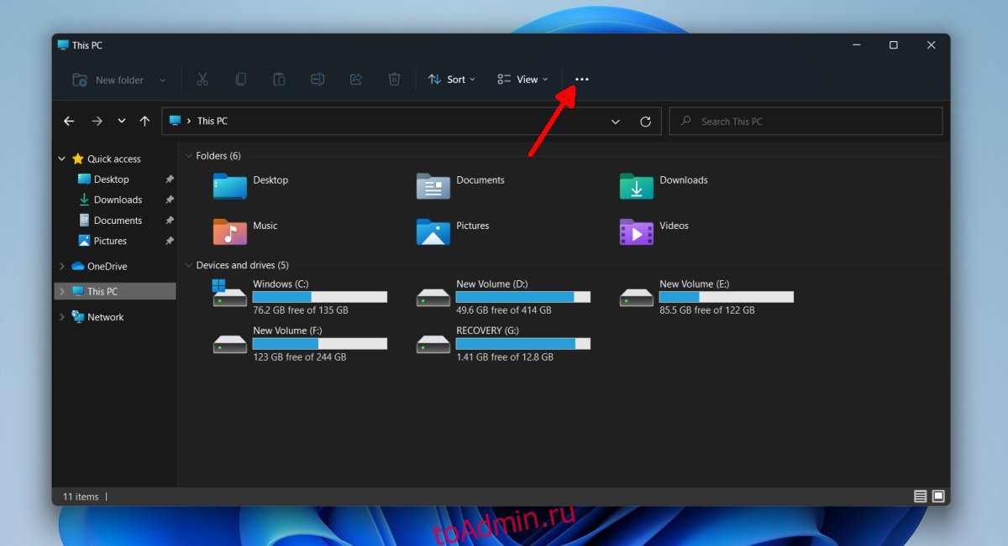Open the View dropdown menu
1008x546 pixels.
pyautogui.click(x=522, y=80)
